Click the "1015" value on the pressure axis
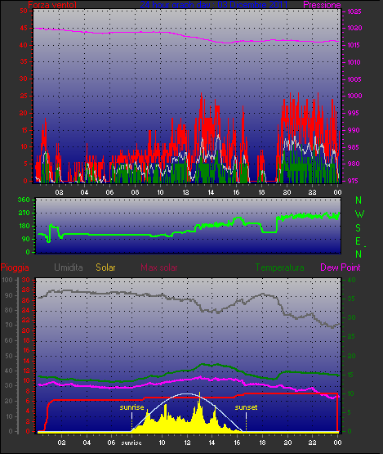The height and width of the screenshot is (454, 383). [x=354, y=45]
